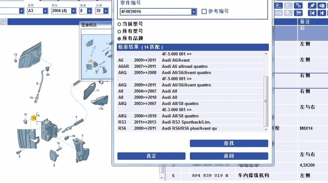
Task: Select result row A8 2008>>2010 Audi A8
Action: point(190,97)
